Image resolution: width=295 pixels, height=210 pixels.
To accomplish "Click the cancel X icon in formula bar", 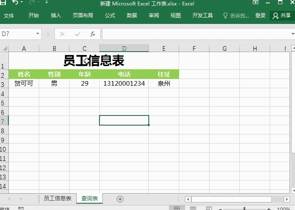I will pos(62,34).
